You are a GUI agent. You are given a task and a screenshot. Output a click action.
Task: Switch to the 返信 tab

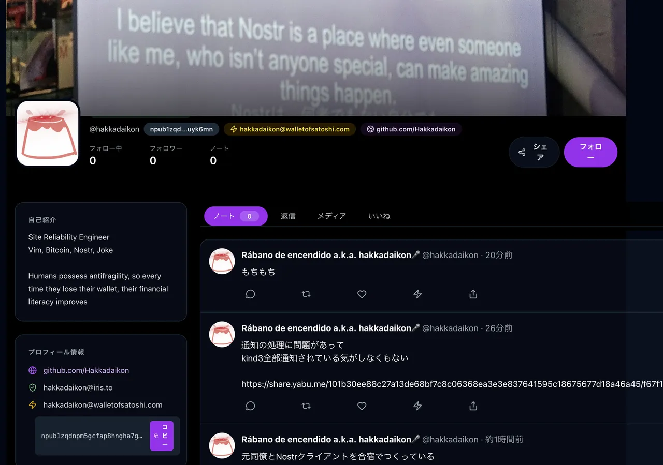pyautogui.click(x=288, y=216)
